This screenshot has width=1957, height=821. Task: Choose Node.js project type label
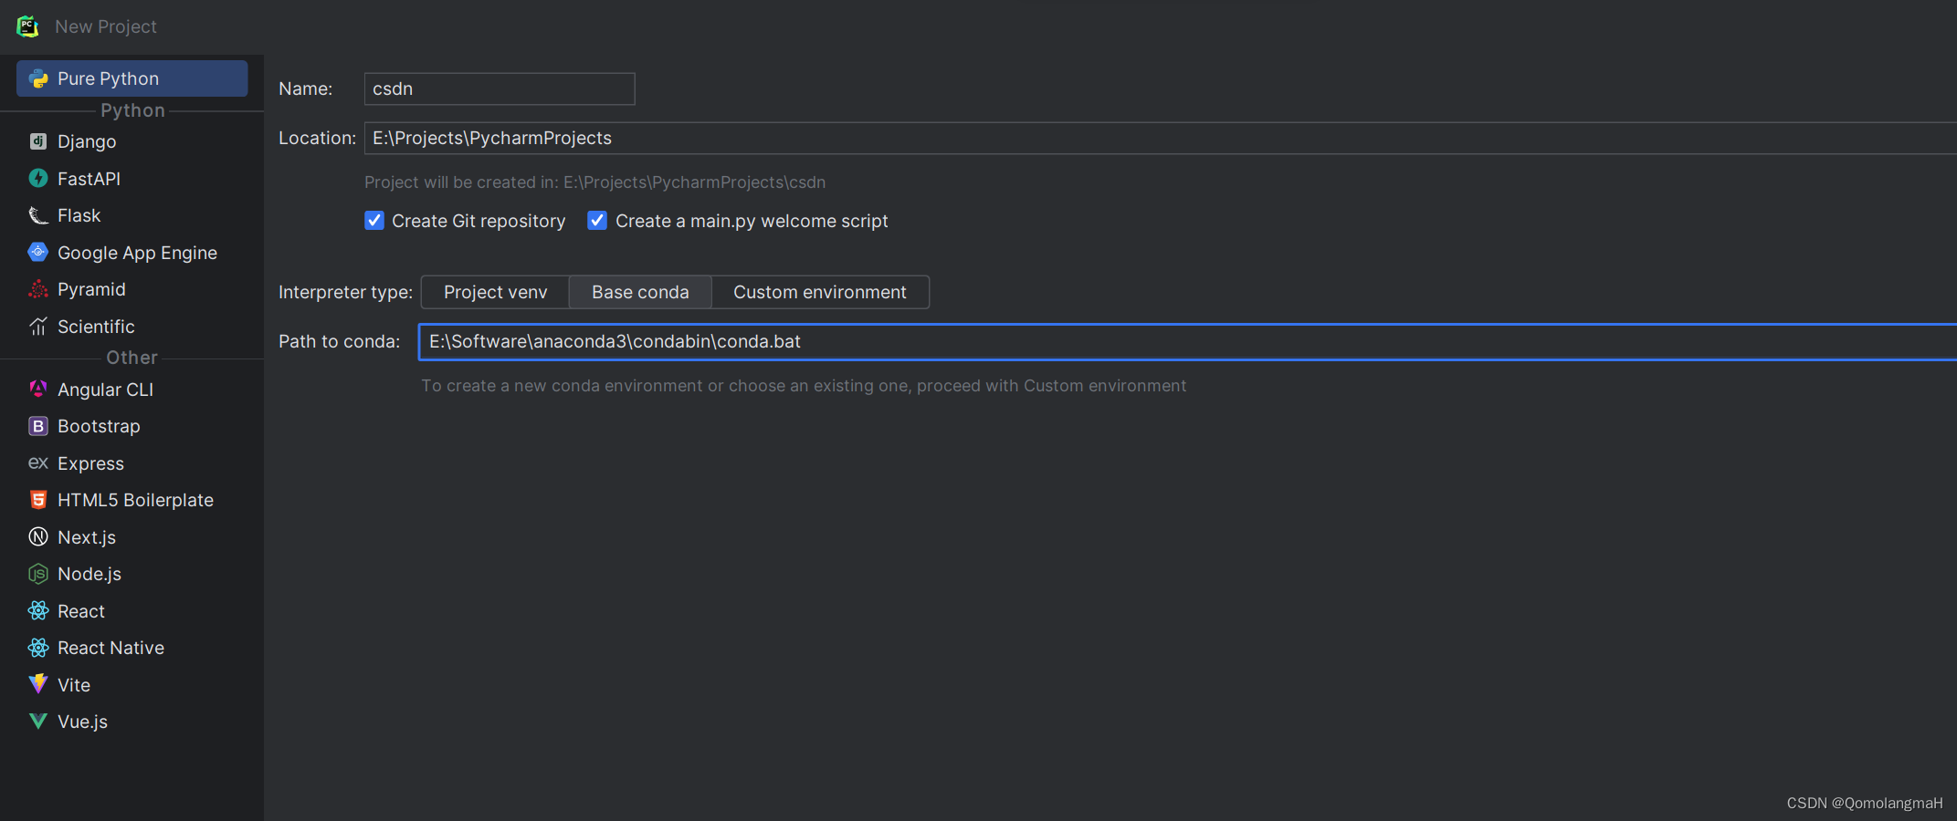[89, 574]
